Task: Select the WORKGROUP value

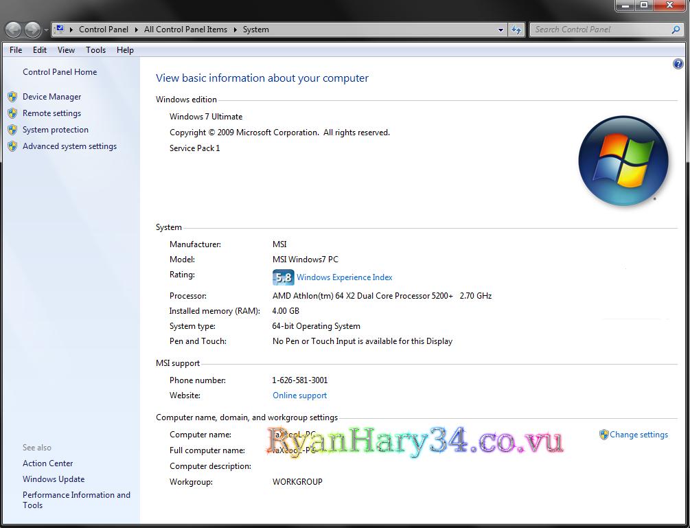Action: [297, 482]
